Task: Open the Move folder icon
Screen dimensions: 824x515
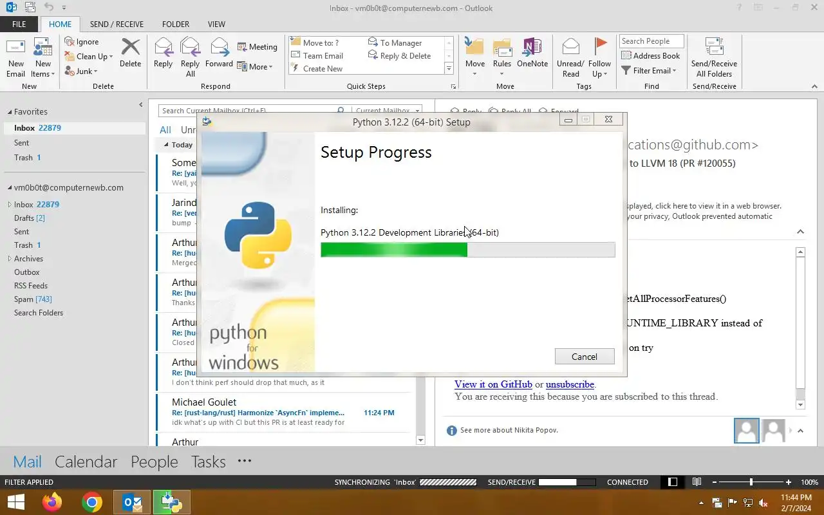Action: (474, 47)
